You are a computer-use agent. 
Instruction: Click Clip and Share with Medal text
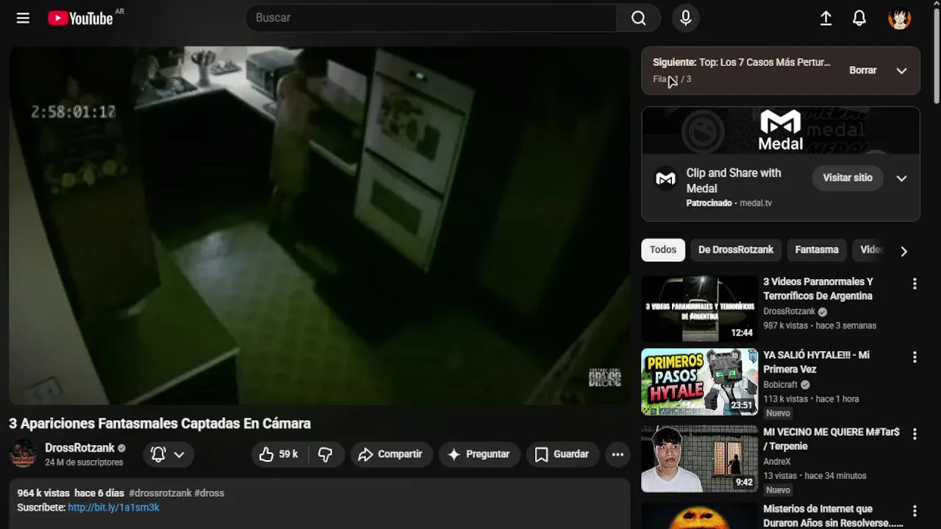click(734, 181)
